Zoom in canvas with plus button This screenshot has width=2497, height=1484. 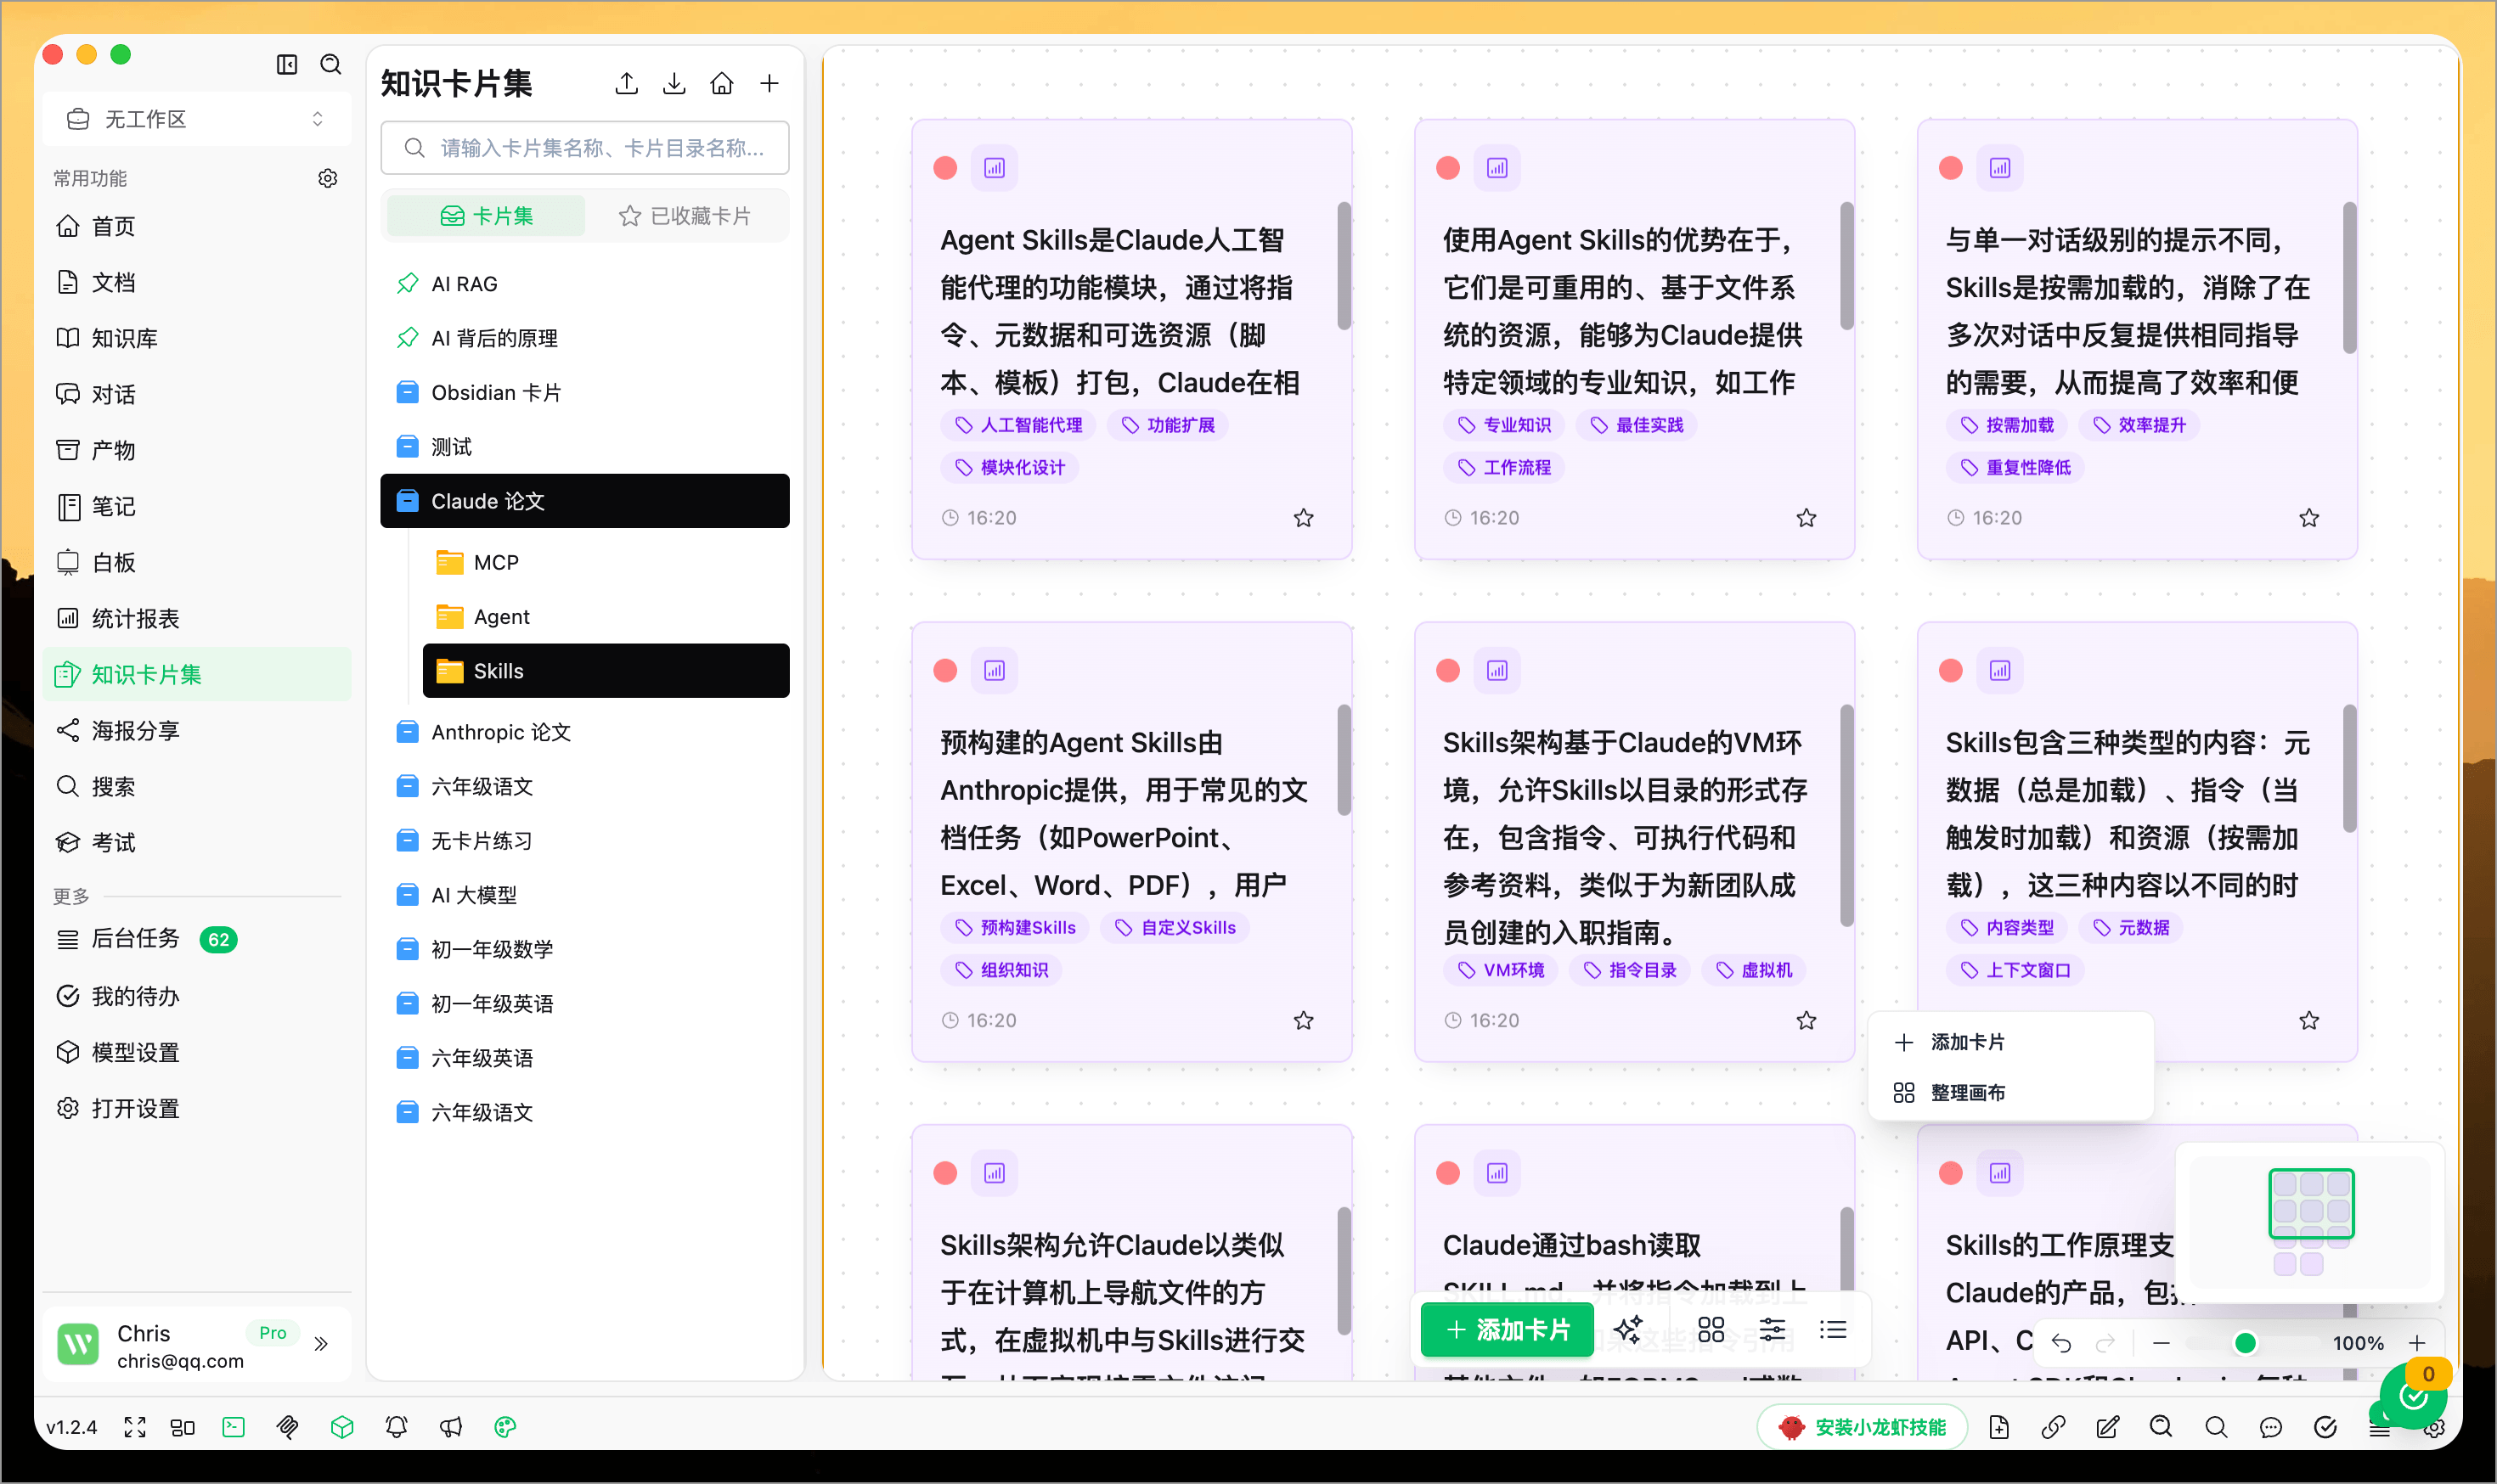click(2417, 1342)
